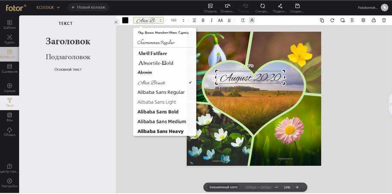Choose Alibaba Sans Bold font
Screen dimensions: 392x194
(x=158, y=112)
